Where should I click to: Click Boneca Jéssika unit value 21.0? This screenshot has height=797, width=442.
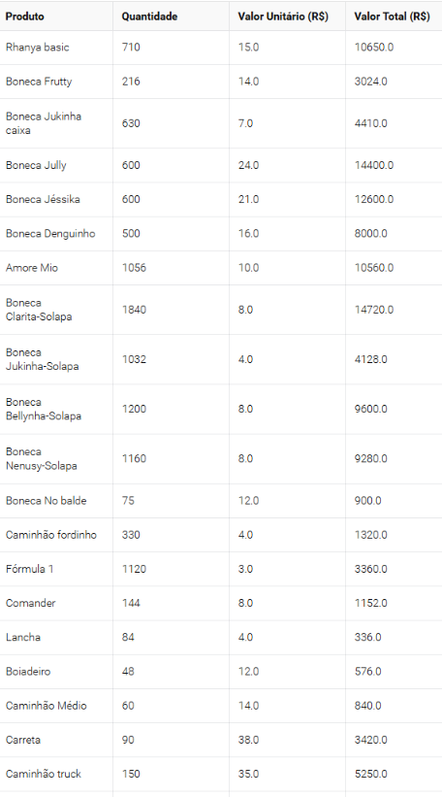click(x=248, y=199)
